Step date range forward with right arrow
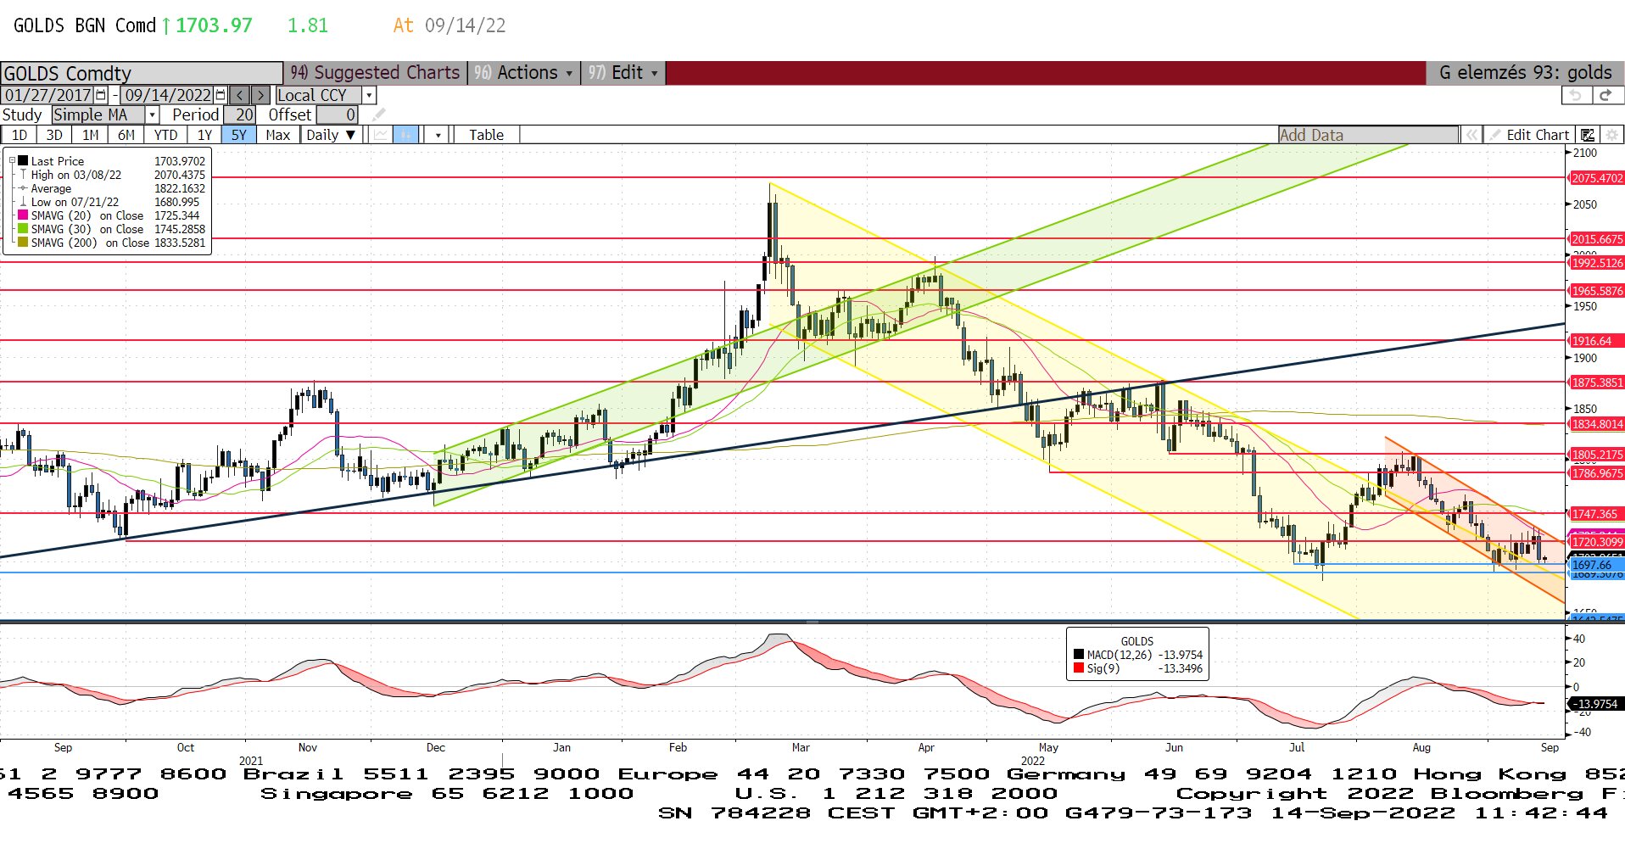1625x860 pixels. pyautogui.click(x=261, y=95)
